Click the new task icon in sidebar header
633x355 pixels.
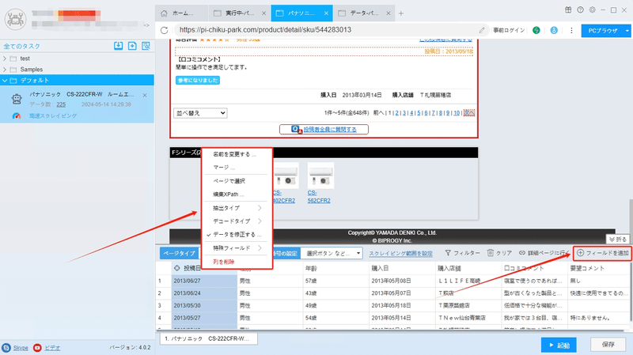point(132,46)
